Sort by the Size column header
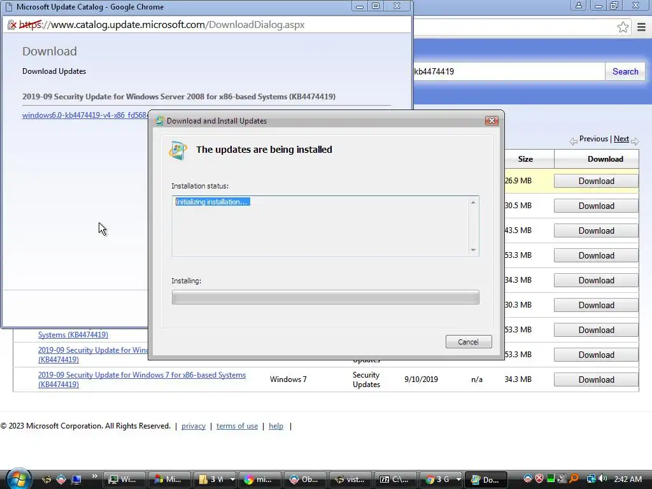 click(x=525, y=159)
